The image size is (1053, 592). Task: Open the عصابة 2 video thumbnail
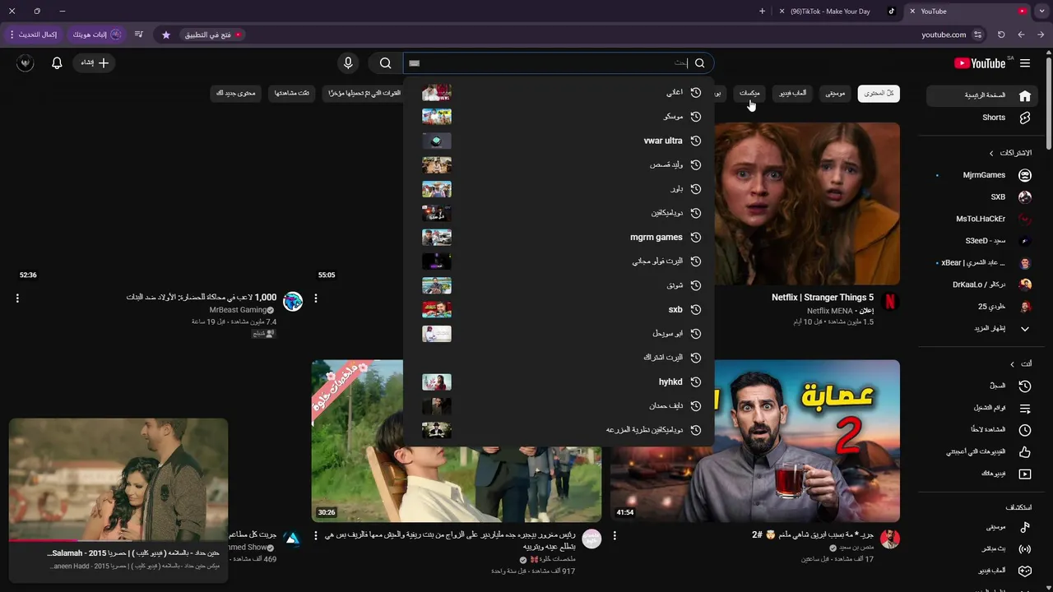pyautogui.click(x=755, y=441)
